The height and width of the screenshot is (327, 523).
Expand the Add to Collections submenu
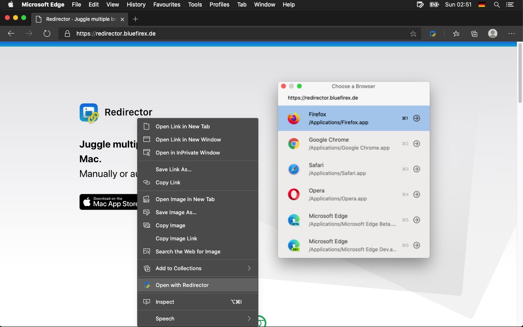198,268
